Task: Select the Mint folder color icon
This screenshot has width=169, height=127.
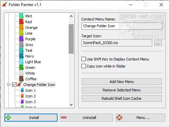Action: (21, 16)
